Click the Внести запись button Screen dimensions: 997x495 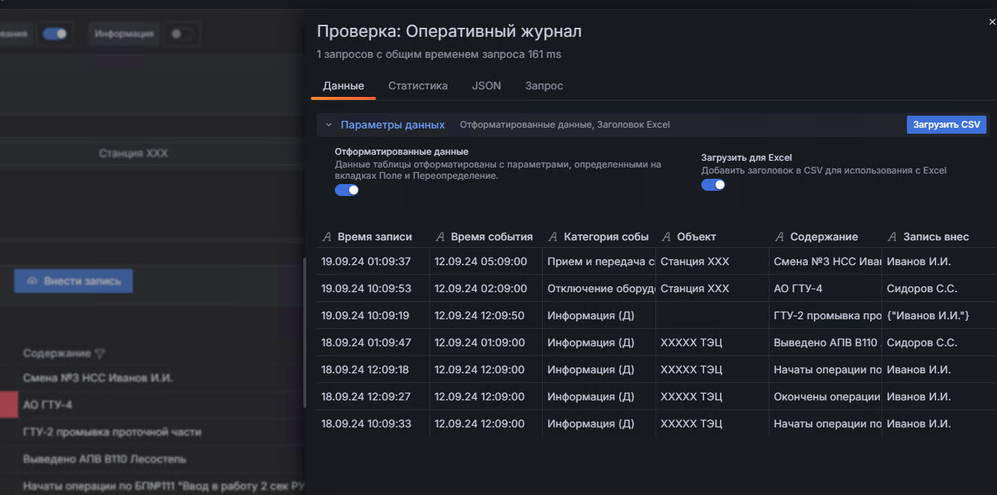pyautogui.click(x=74, y=281)
